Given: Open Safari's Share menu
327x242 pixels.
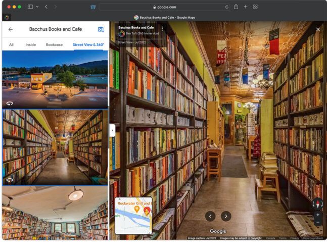Looking at the screenshot, I should pyautogui.click(x=236, y=7).
